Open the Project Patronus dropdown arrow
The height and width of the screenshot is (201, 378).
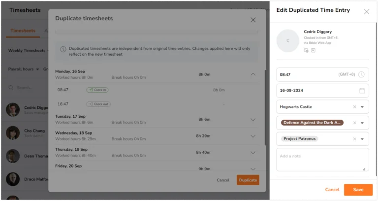[362, 139]
